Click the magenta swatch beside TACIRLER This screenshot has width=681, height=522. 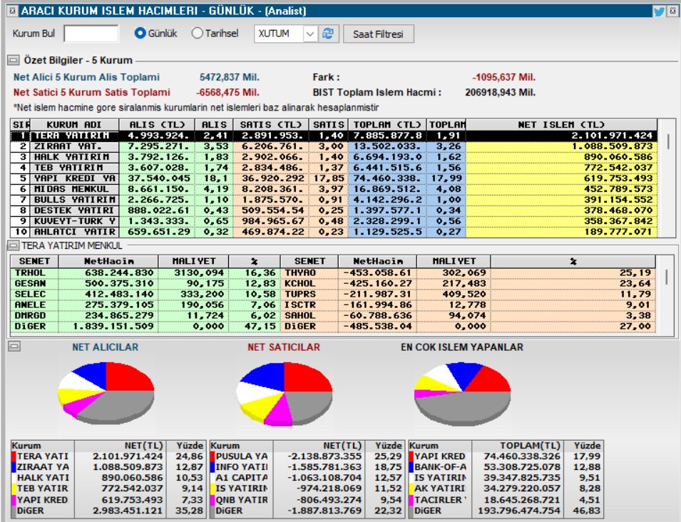pyautogui.click(x=411, y=500)
